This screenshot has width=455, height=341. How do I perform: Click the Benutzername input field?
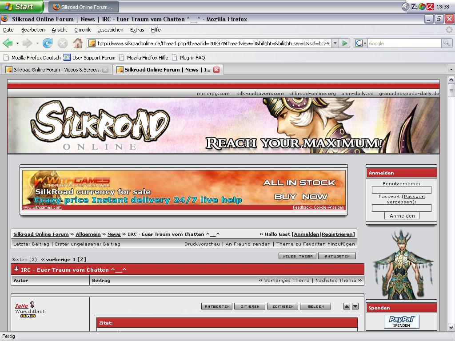[x=401, y=190]
